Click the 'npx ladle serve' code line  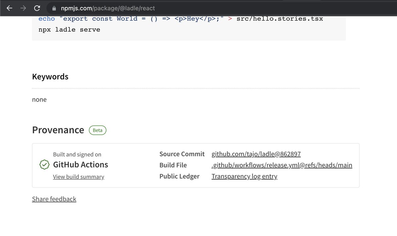pyautogui.click(x=69, y=29)
